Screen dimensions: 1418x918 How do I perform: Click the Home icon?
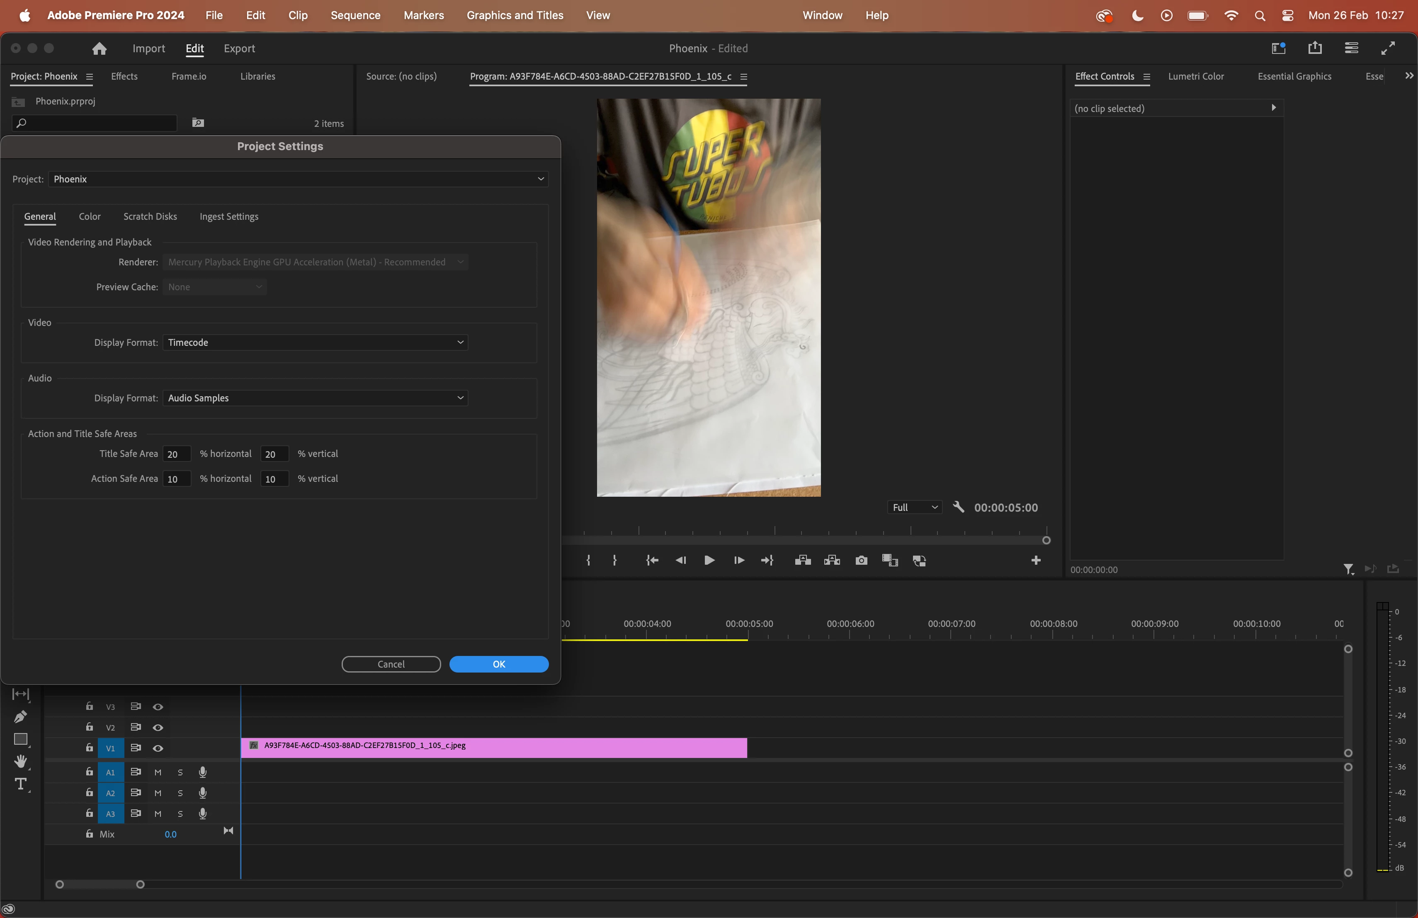pyautogui.click(x=100, y=48)
